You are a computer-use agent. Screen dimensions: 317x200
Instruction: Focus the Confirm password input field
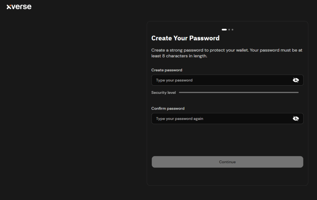[x=221, y=119]
